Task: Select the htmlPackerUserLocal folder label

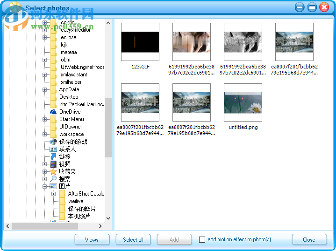Action: click(82, 104)
